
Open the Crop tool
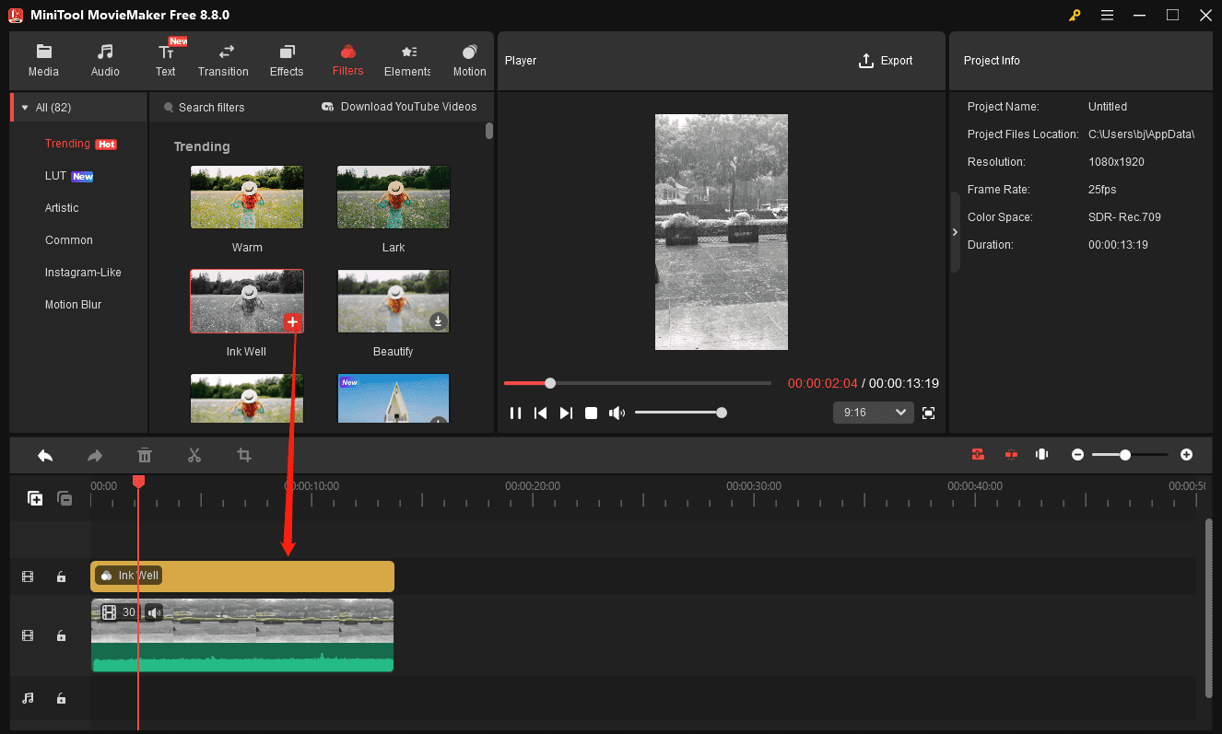(244, 455)
